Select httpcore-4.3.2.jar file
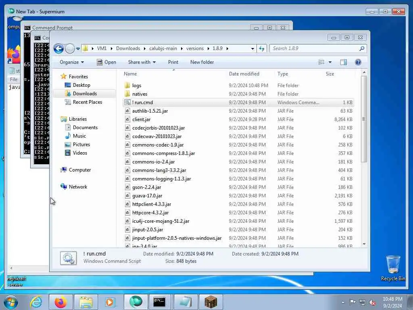Screen dimensions: 413x310 coord(150,212)
